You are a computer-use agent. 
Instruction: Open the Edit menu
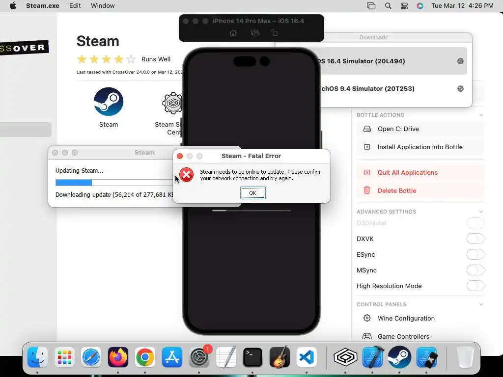click(x=75, y=6)
